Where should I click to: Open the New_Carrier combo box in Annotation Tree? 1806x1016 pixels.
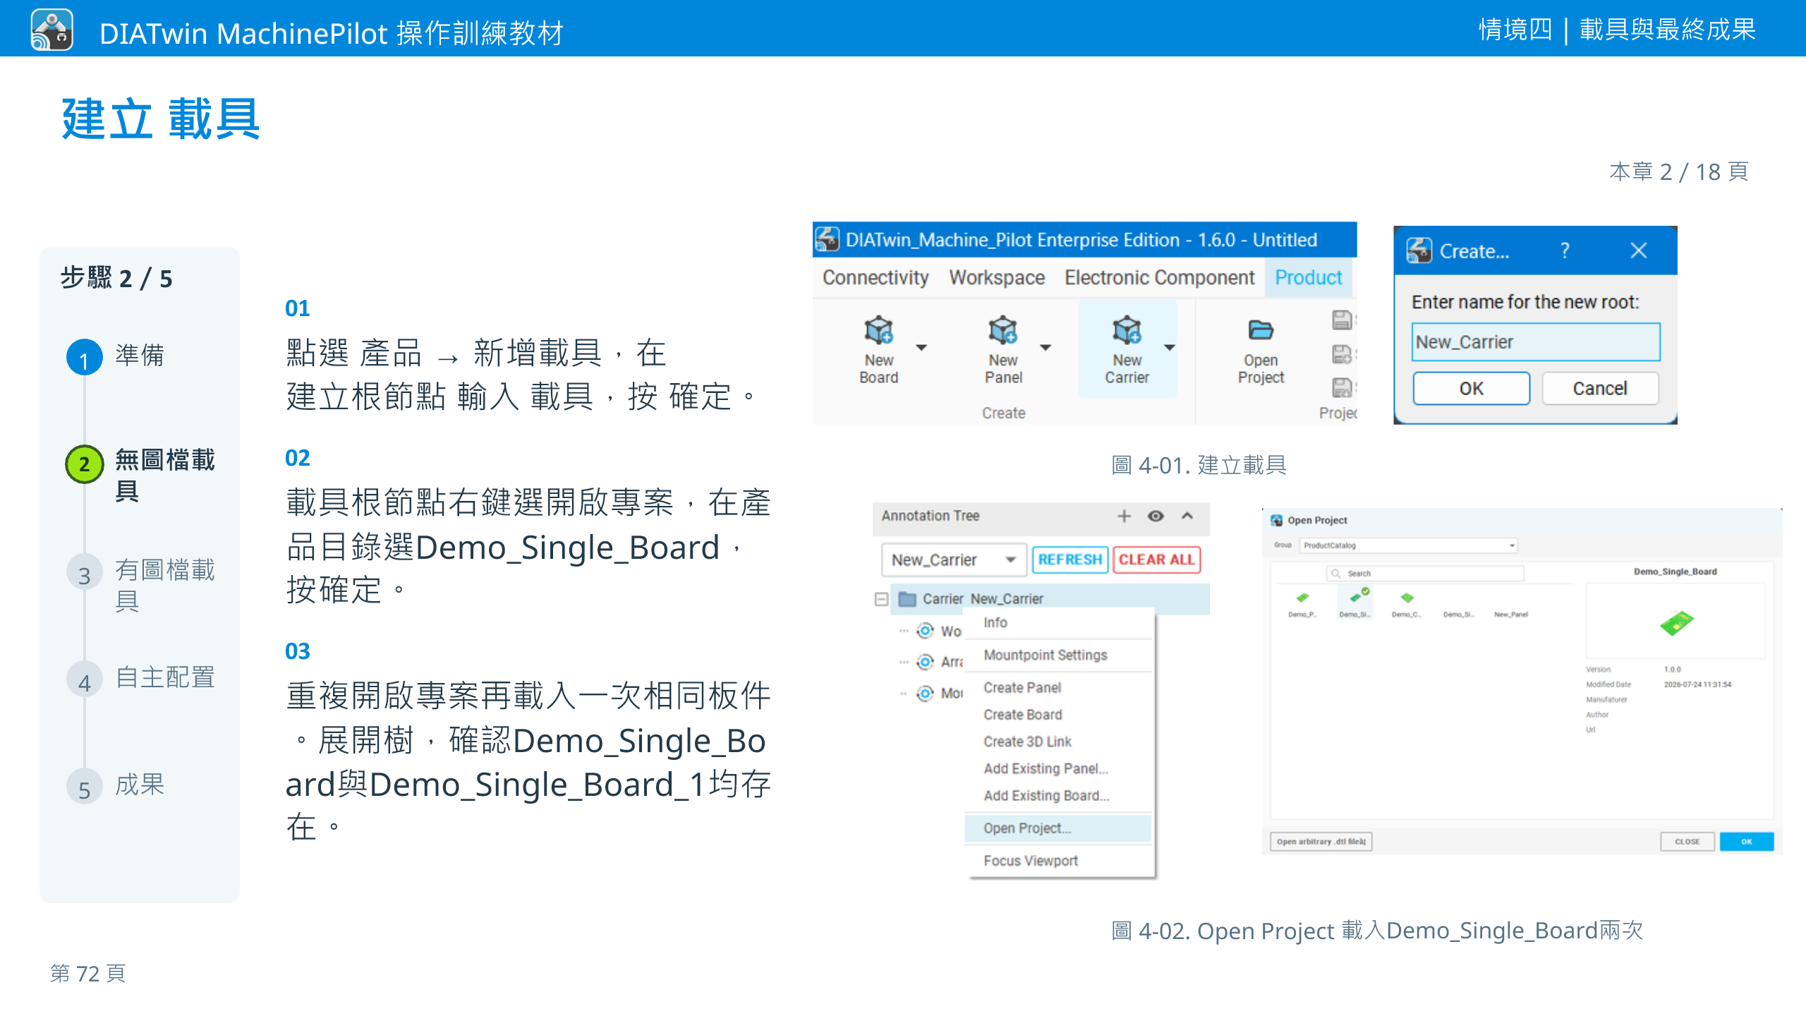(954, 560)
